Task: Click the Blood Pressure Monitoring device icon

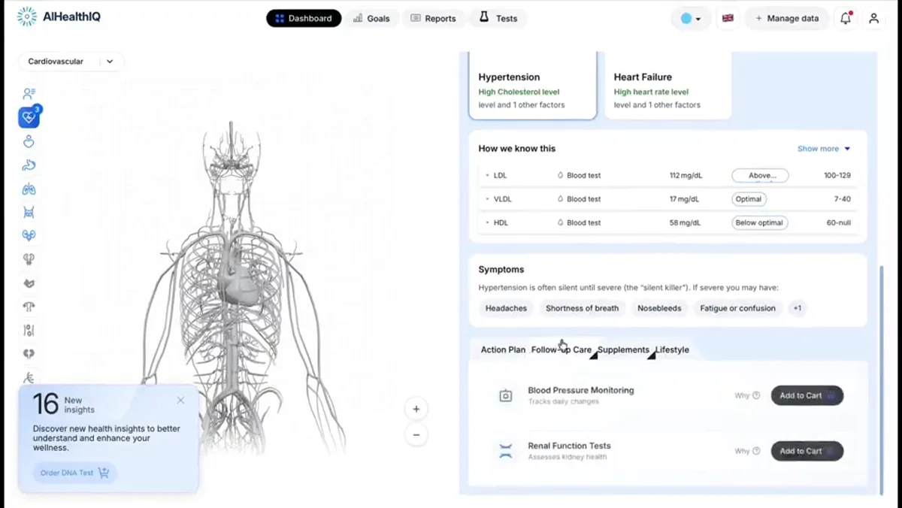Action: point(506,395)
